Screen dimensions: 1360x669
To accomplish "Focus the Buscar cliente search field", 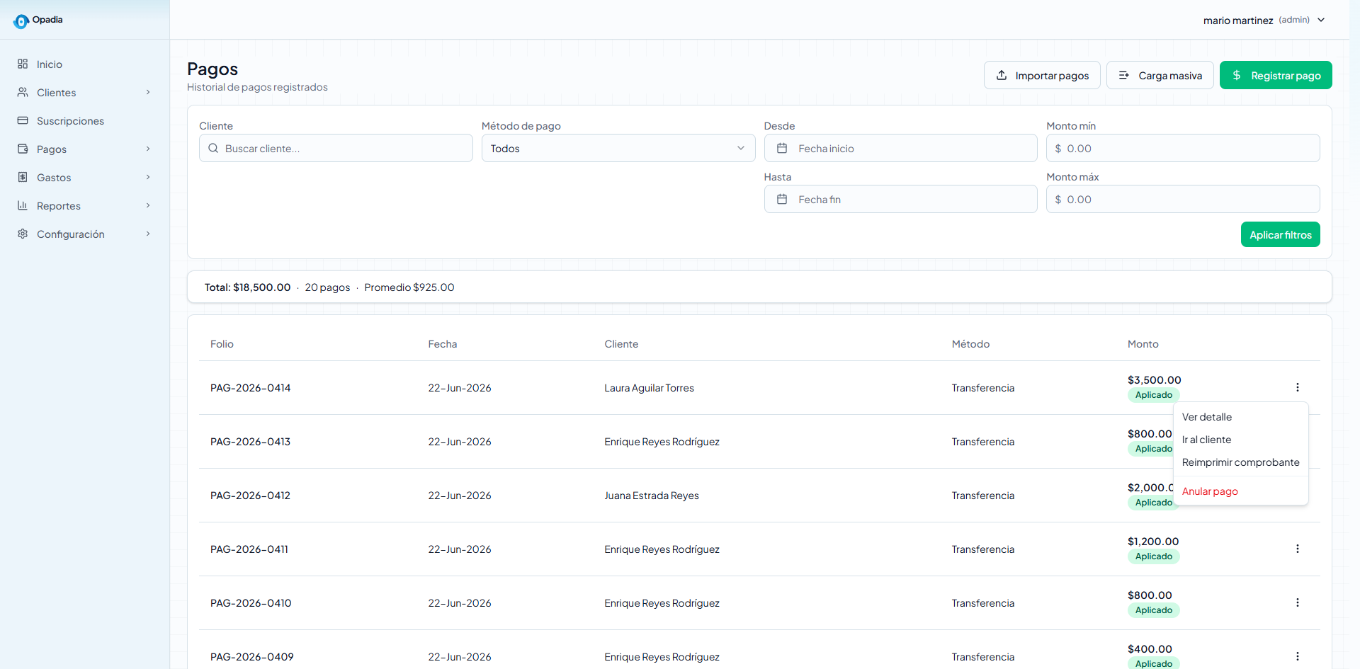I will (336, 148).
